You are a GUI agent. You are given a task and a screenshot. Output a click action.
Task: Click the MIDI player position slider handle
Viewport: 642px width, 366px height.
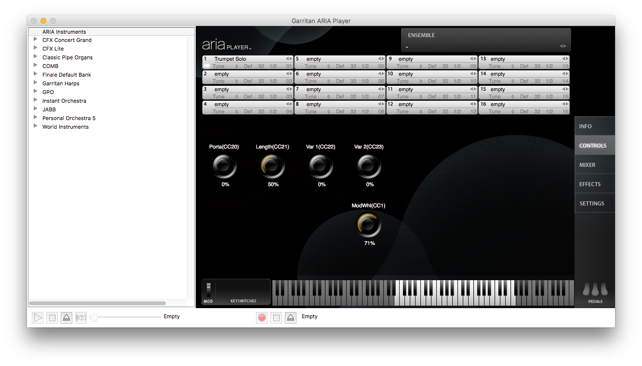pyautogui.click(x=94, y=317)
